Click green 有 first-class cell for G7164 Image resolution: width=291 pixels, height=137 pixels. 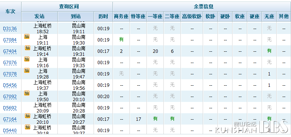tap(155, 119)
